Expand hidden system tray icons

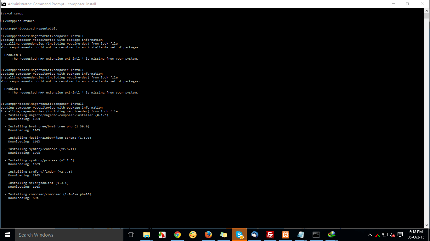[x=370, y=235]
